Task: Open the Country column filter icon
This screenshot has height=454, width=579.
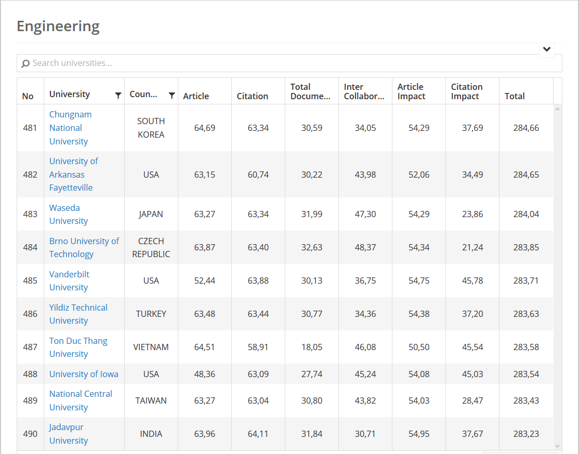Action: coord(172,96)
